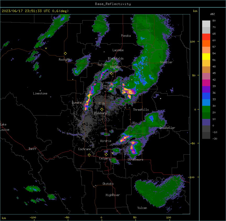Click the -50 tick on the bottom axis
Viewport: 226px width, 221px height.
point(67,217)
